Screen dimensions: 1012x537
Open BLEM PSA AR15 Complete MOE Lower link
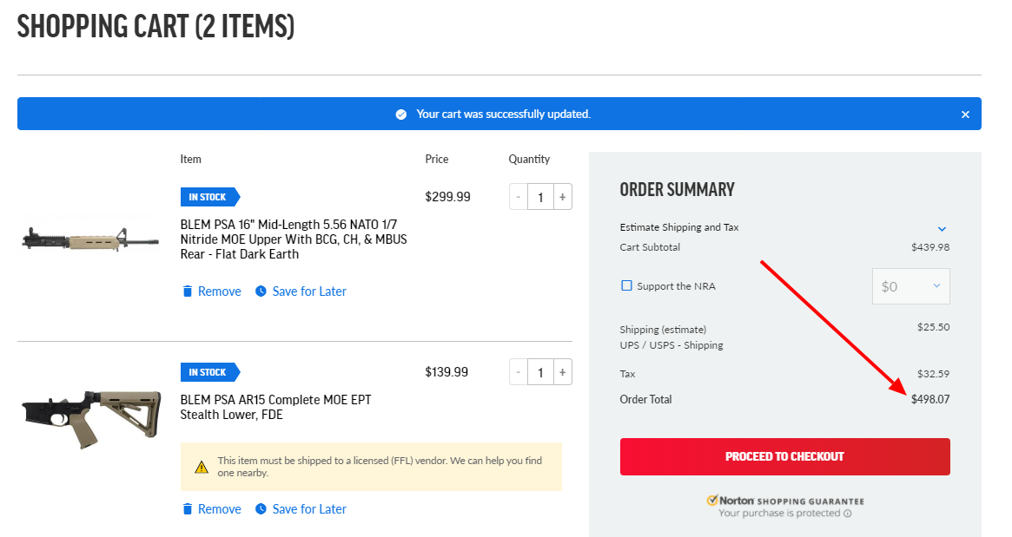(275, 407)
